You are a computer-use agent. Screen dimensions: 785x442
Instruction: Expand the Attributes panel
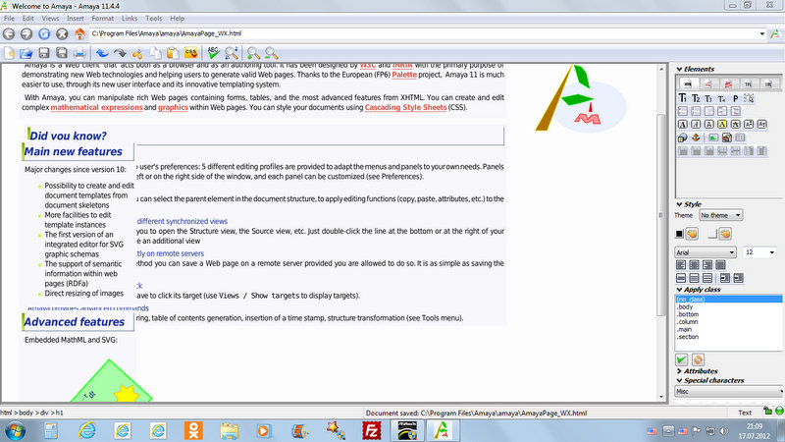pyautogui.click(x=679, y=371)
